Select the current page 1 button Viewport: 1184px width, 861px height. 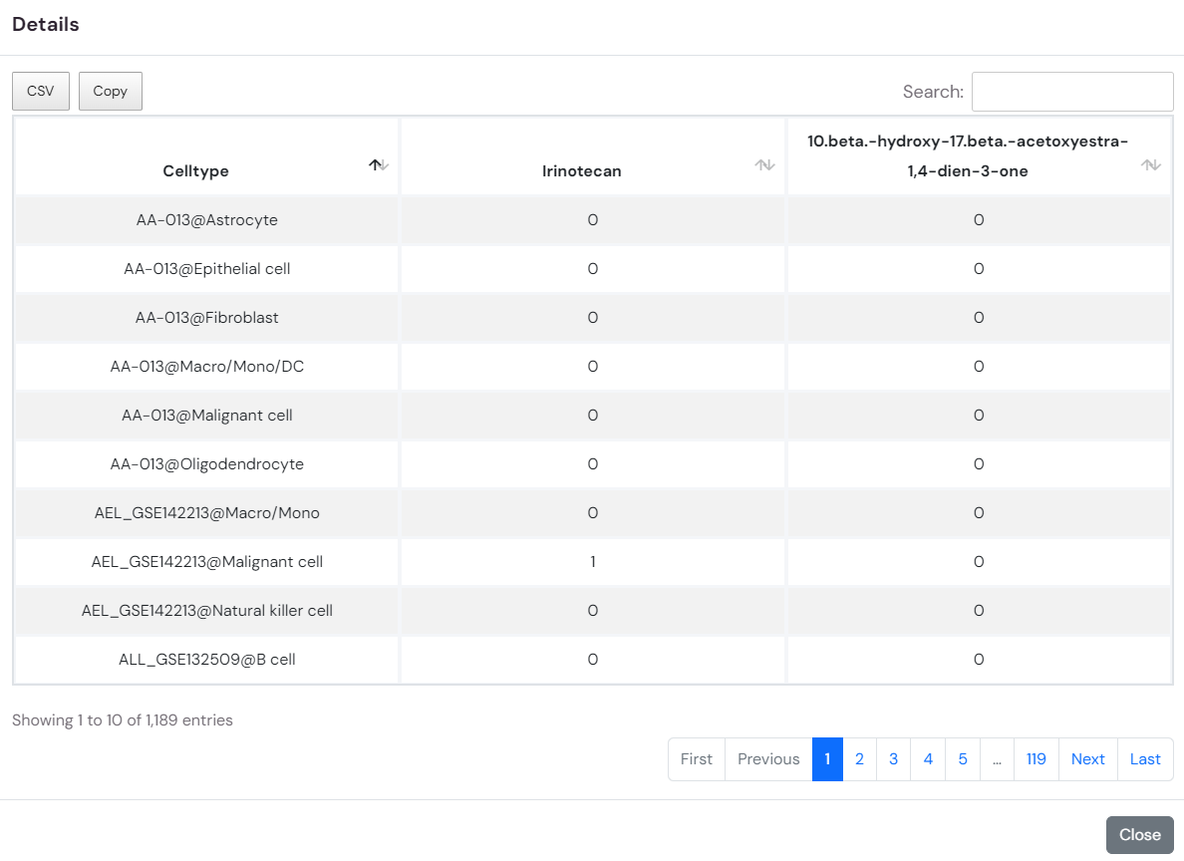(827, 759)
